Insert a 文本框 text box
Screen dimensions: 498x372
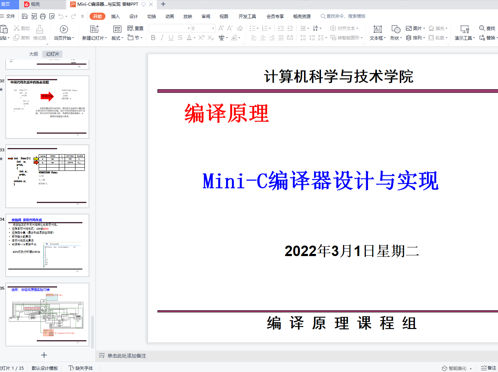[x=377, y=33]
